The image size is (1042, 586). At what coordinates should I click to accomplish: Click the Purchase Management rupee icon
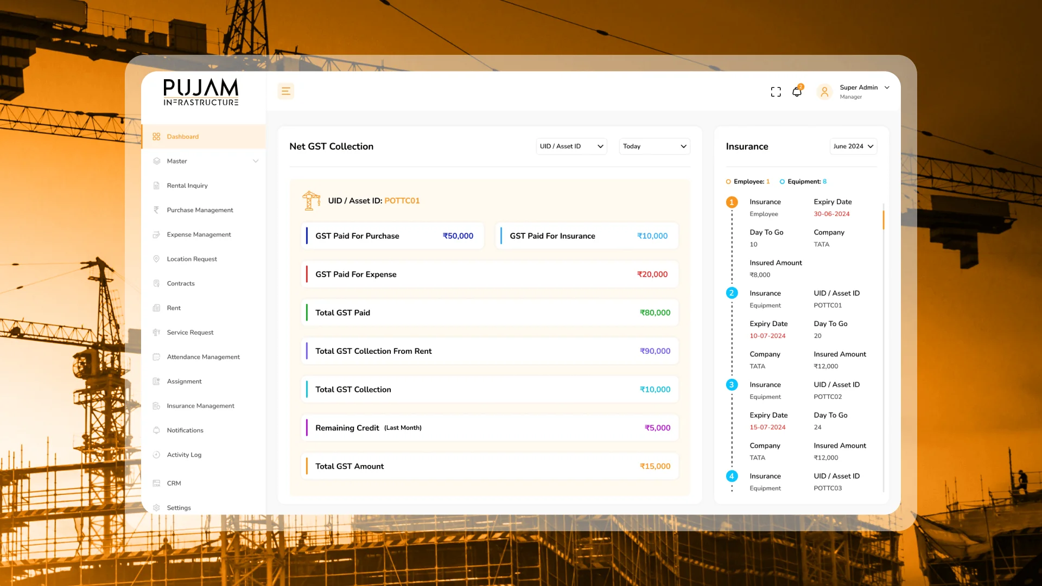pos(156,210)
